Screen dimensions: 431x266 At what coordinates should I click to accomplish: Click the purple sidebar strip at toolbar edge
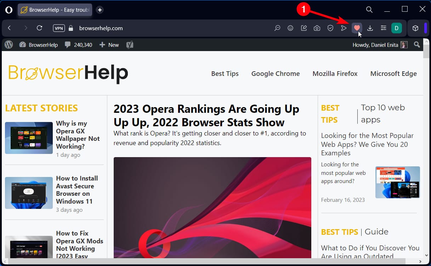(426, 28)
